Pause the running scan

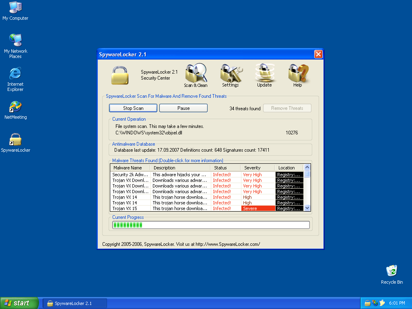[183, 108]
